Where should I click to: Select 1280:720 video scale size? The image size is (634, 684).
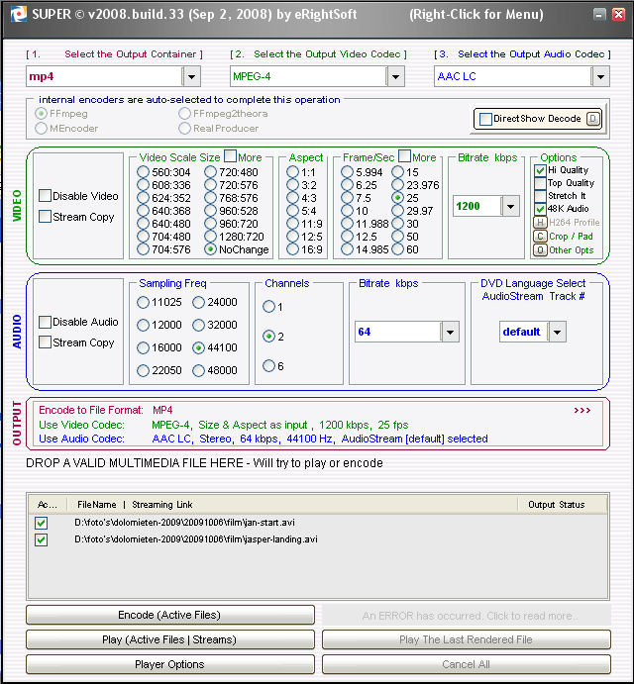(210, 237)
